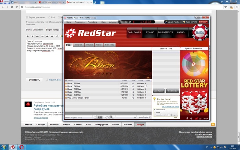The width and height of the screenshot is (240, 150).
Task: Click the Loyalty Points link
Action: [x=175, y=22]
